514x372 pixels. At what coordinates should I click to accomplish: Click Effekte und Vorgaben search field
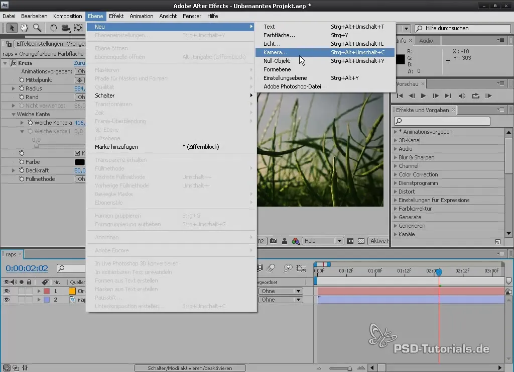click(442, 121)
